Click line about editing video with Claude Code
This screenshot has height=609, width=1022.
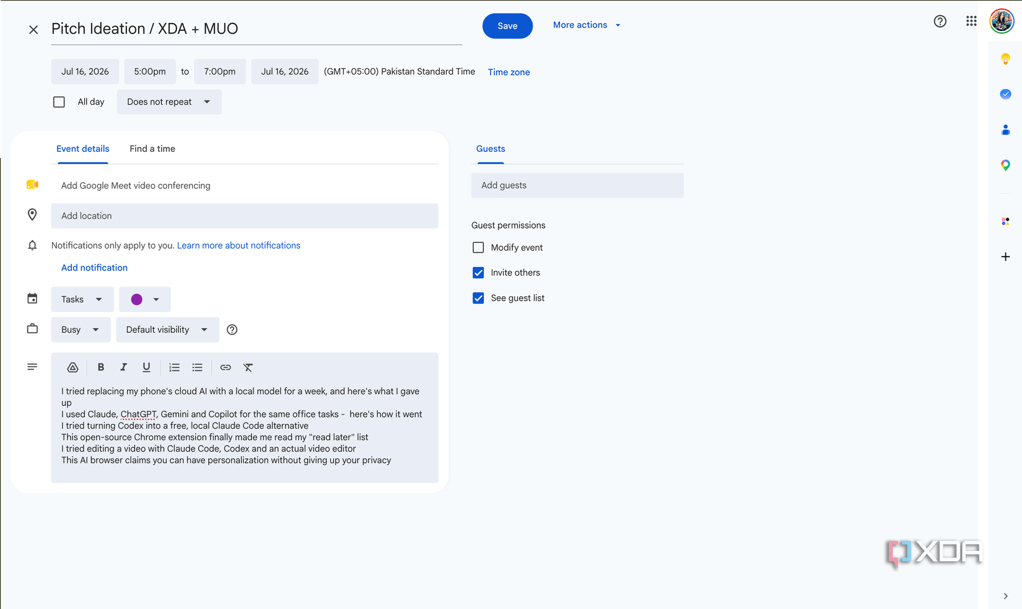(209, 449)
